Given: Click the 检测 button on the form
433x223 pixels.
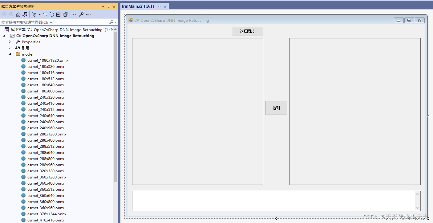Looking at the screenshot, I should [276, 108].
